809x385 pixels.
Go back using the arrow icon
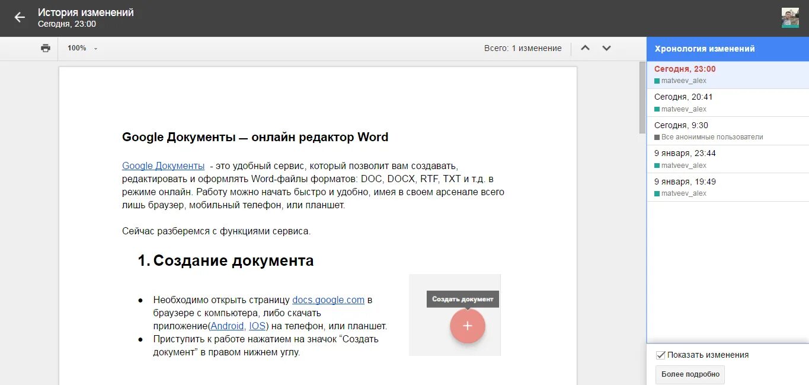click(20, 18)
